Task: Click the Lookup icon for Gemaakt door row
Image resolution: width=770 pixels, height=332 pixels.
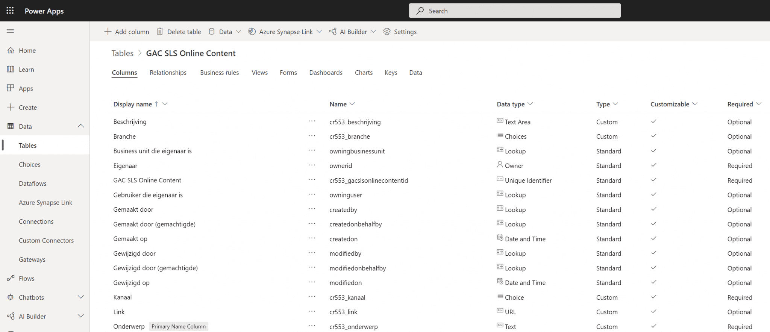Action: (x=500, y=208)
